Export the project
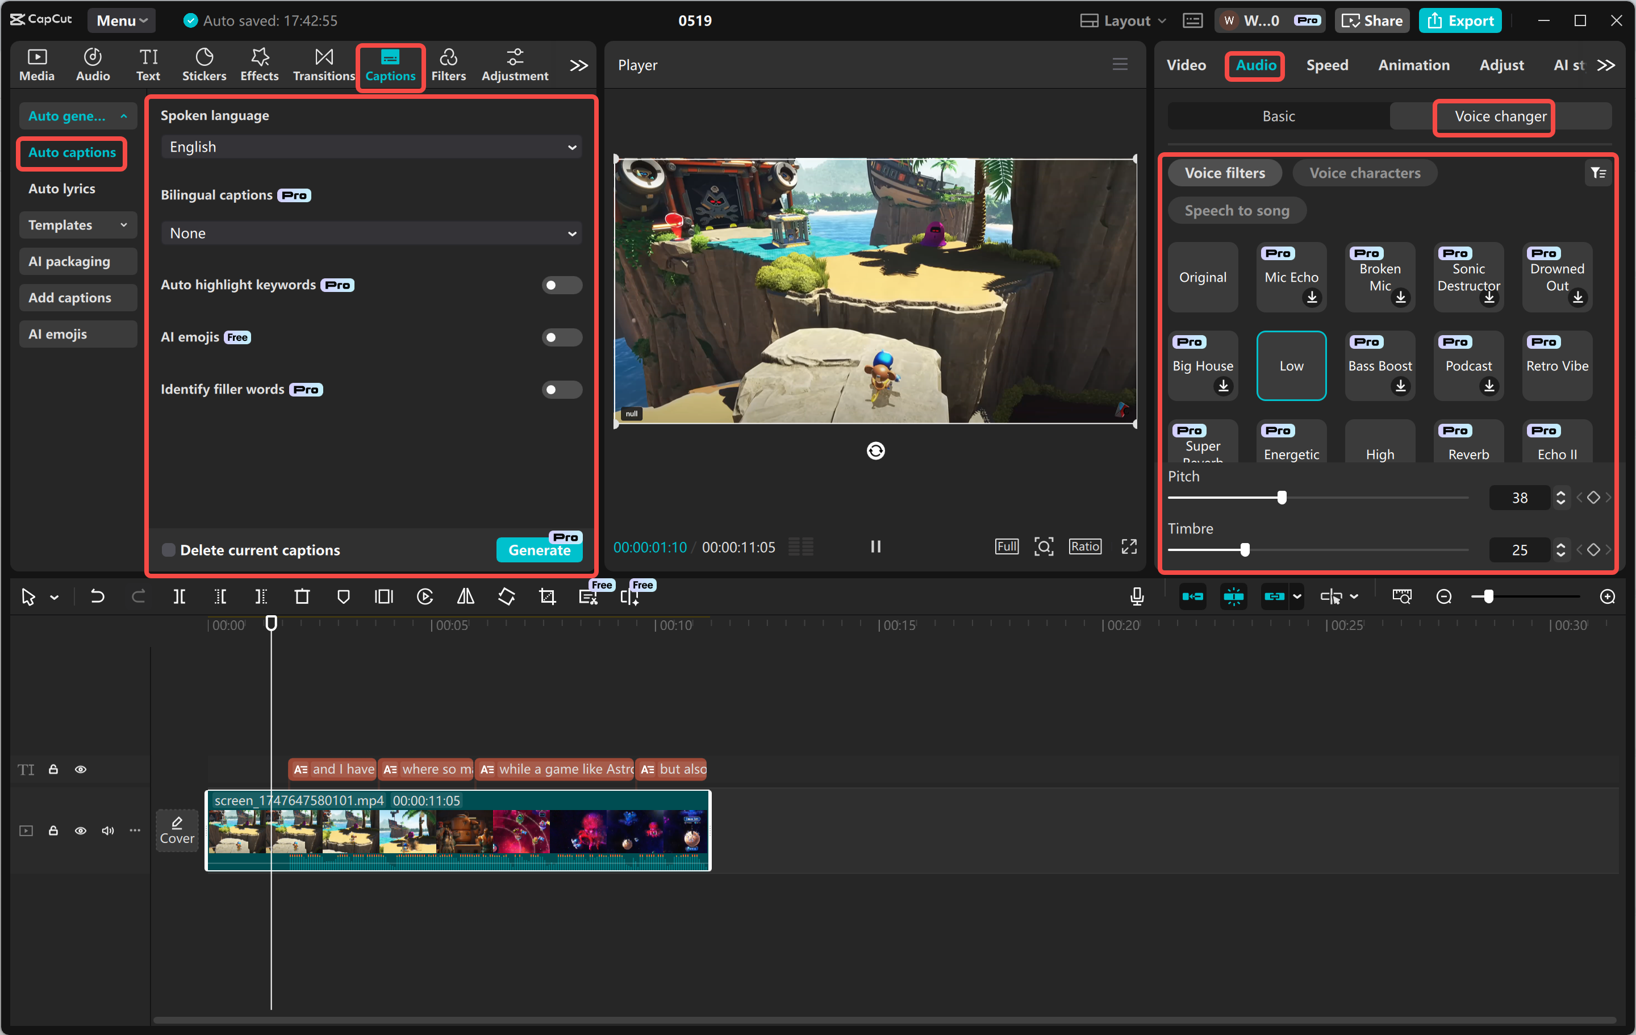This screenshot has height=1035, width=1636. point(1459,20)
